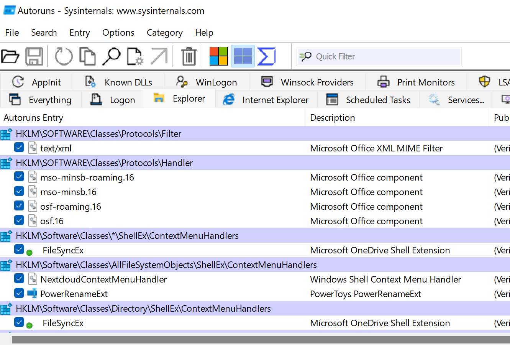
Task: Uncheck FileSyncEx checkbox under \*\ShellEx key
Action: 19,249
